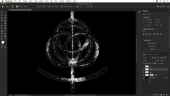Open the brush Mode dropdown
The width and height of the screenshot is (170, 96).
(30, 6)
